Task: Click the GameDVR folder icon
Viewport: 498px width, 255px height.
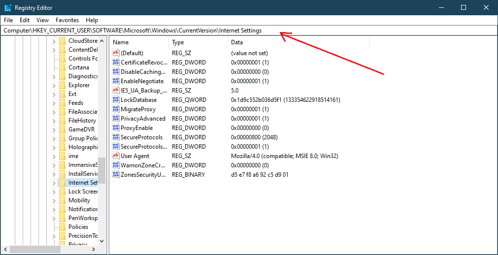Action: pos(62,129)
